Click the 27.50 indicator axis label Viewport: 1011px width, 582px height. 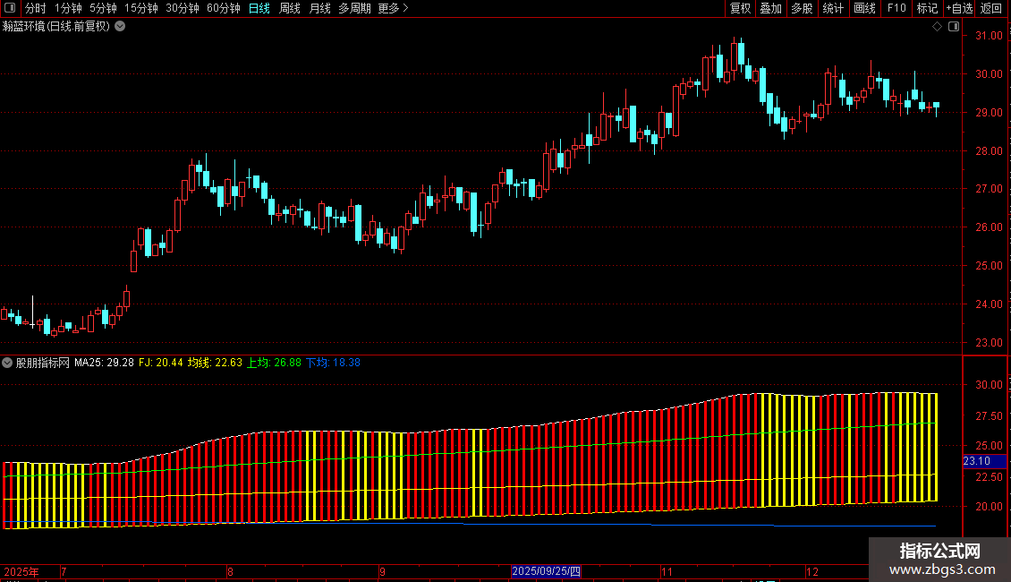click(989, 416)
